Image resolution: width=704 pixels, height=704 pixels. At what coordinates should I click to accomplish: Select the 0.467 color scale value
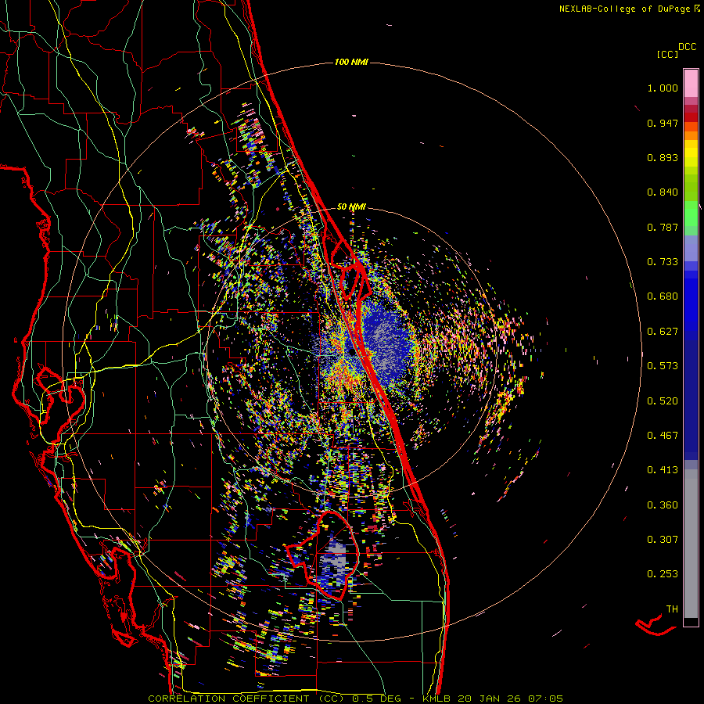(x=663, y=436)
